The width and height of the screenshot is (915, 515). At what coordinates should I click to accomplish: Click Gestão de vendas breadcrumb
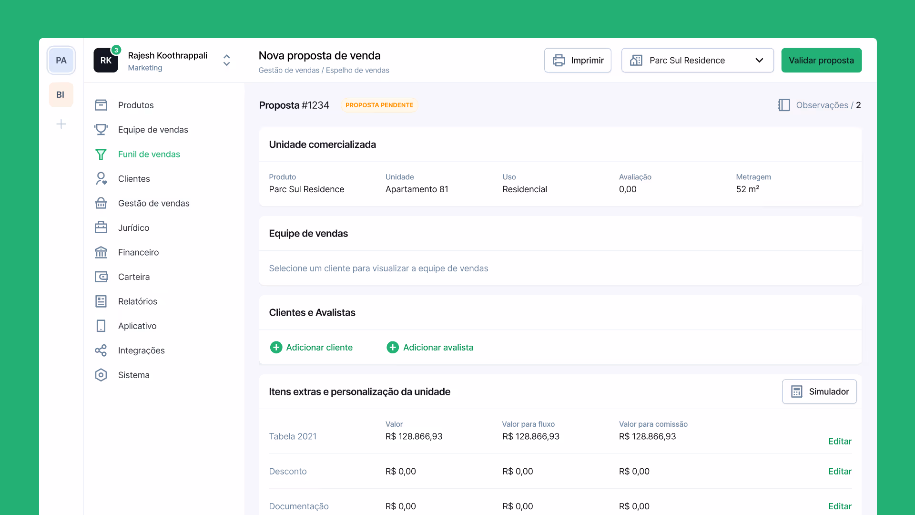pos(289,71)
